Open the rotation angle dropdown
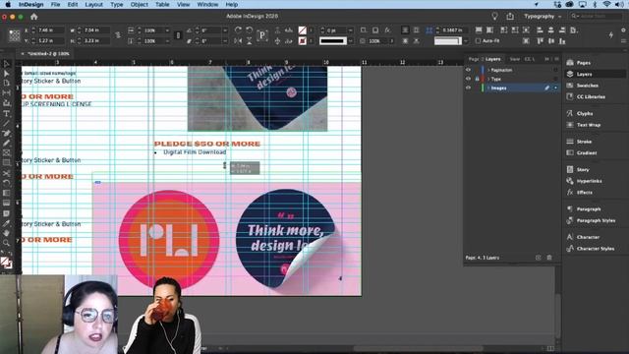The width and height of the screenshot is (629, 354). pyautogui.click(x=225, y=30)
